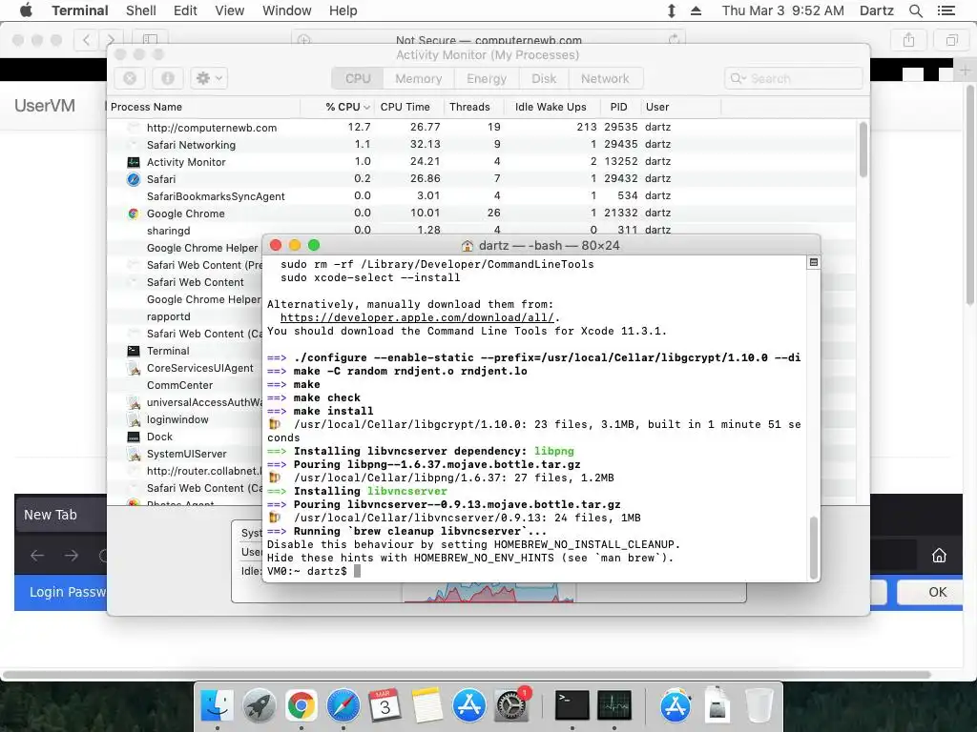Click the home icon on the webpage
Image resolution: width=977 pixels, height=732 pixels.
[939, 556]
